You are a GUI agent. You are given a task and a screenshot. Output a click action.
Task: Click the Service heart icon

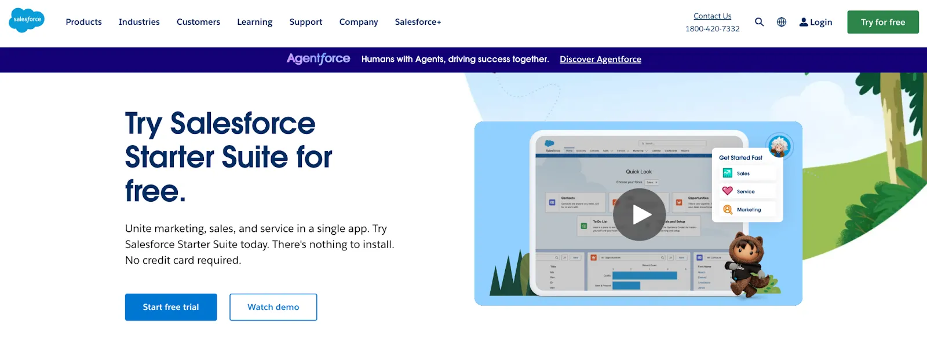pyautogui.click(x=728, y=191)
